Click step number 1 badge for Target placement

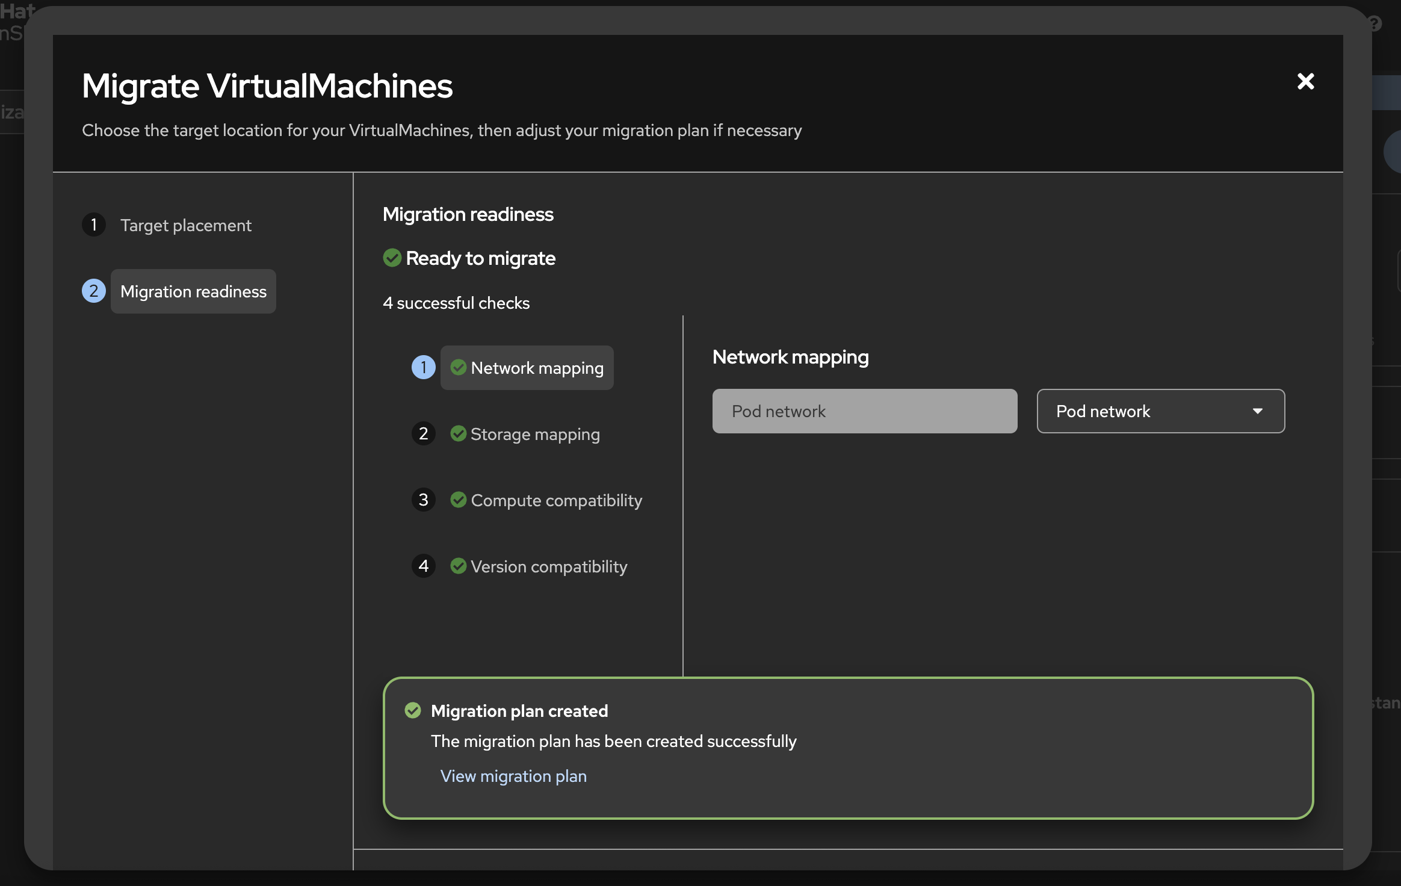pos(94,225)
